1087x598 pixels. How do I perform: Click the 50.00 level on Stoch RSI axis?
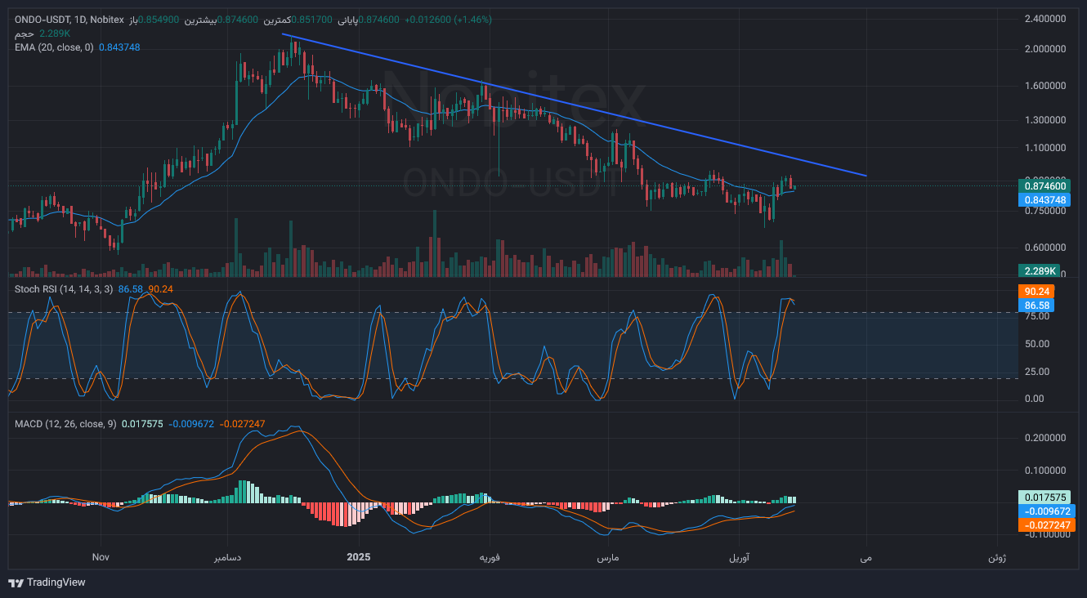(1036, 344)
